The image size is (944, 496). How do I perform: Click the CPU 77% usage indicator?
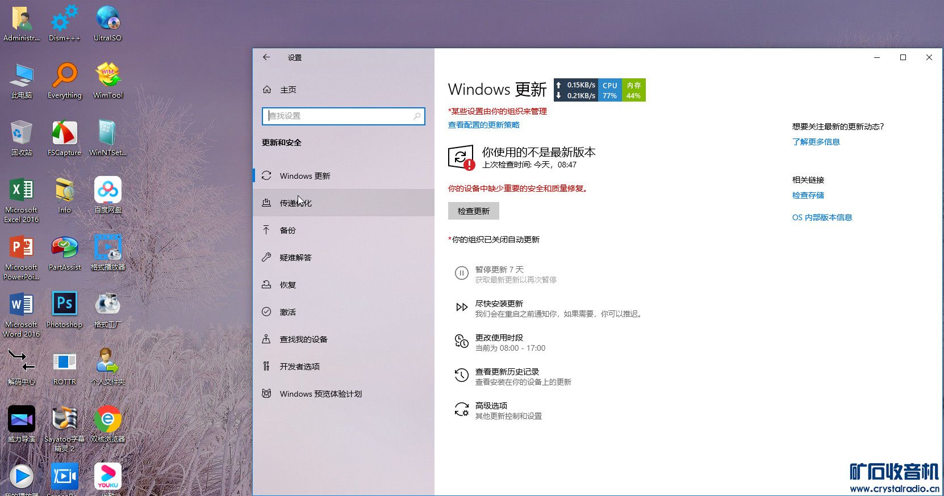point(610,90)
